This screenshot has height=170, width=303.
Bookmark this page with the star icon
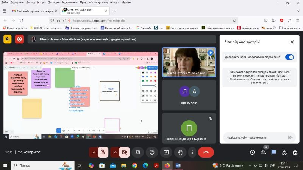click(234, 20)
